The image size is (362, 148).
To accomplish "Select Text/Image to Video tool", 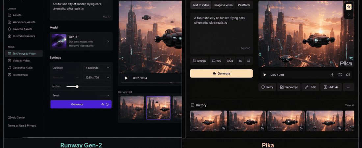I will pyautogui.click(x=24, y=54).
